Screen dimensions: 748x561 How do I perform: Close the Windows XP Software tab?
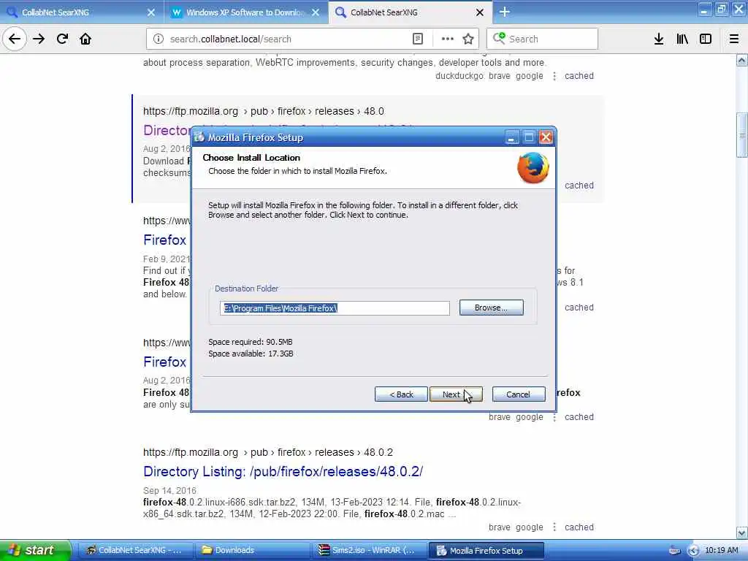[316, 12]
